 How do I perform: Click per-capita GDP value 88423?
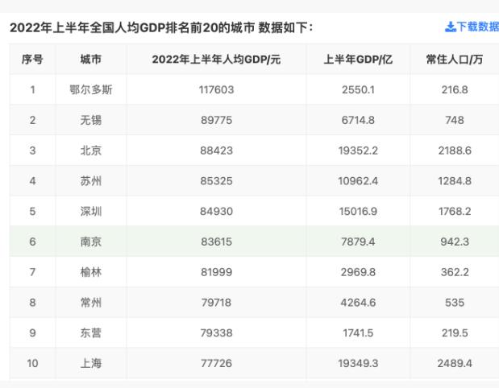click(216, 151)
